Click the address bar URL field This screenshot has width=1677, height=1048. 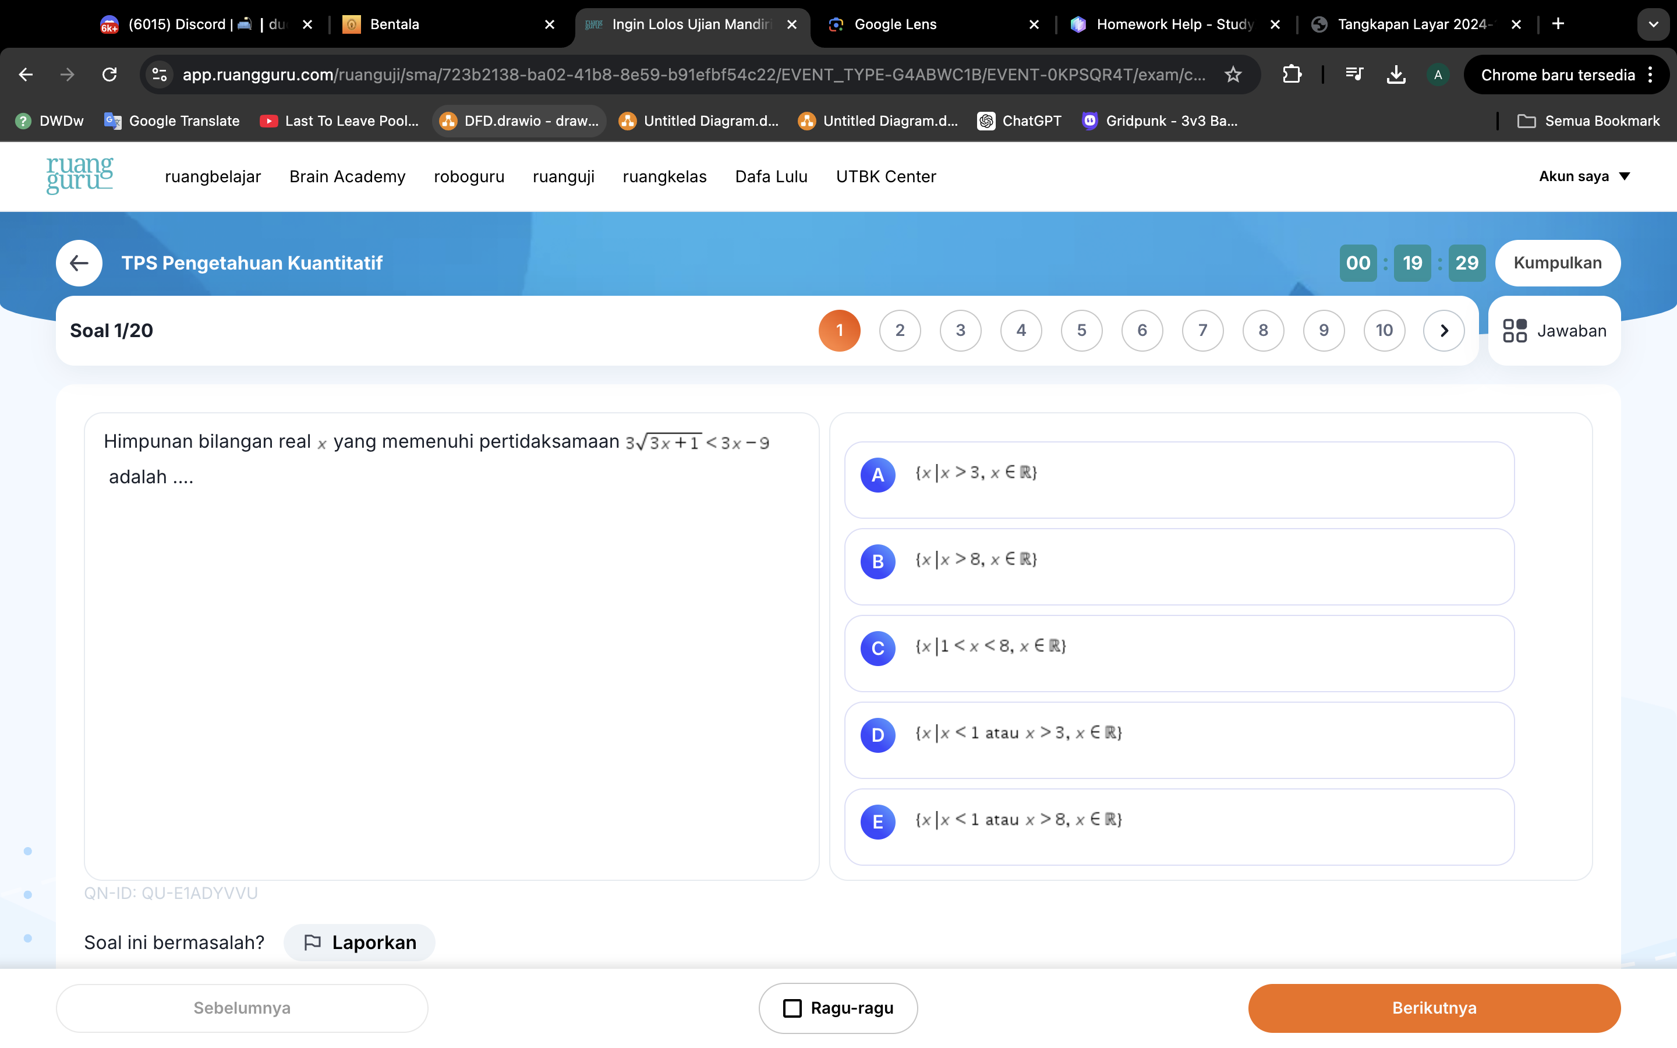coord(693,74)
